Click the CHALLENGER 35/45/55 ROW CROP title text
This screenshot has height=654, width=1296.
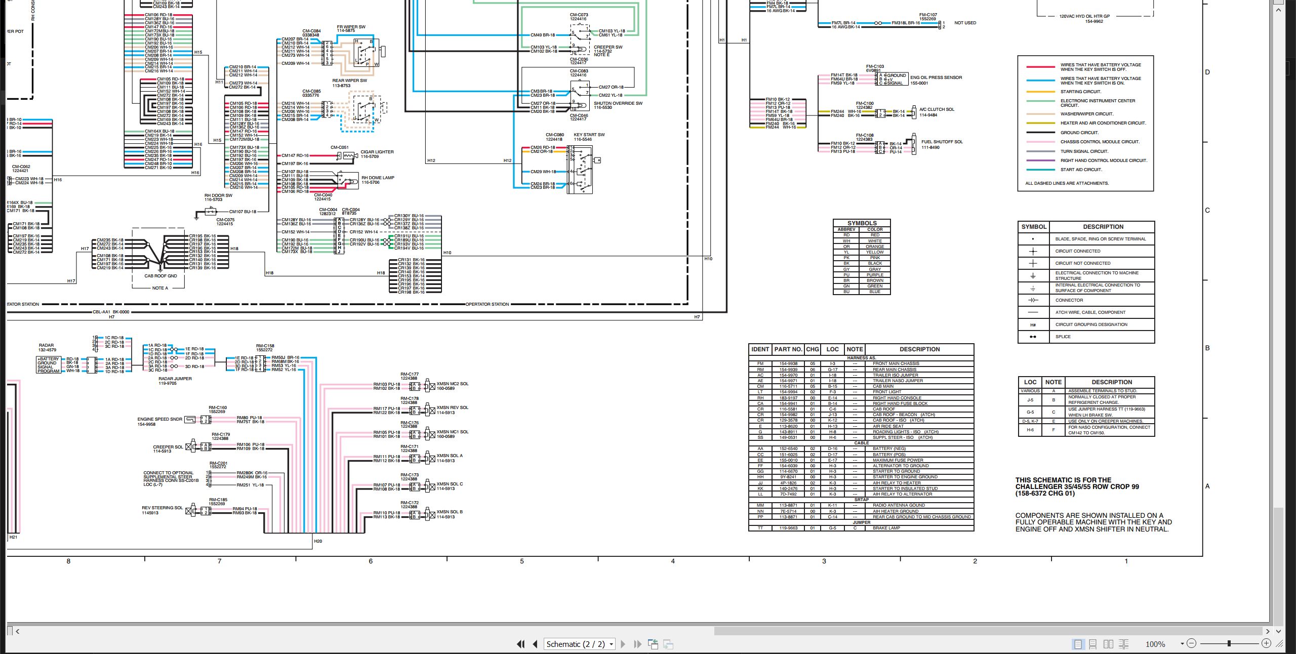tap(1077, 486)
